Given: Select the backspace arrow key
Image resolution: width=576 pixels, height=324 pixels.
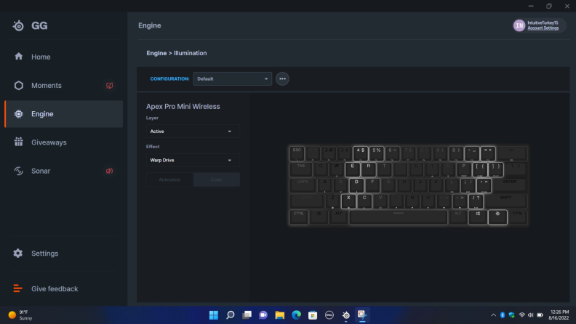Looking at the screenshot, I should (512, 153).
